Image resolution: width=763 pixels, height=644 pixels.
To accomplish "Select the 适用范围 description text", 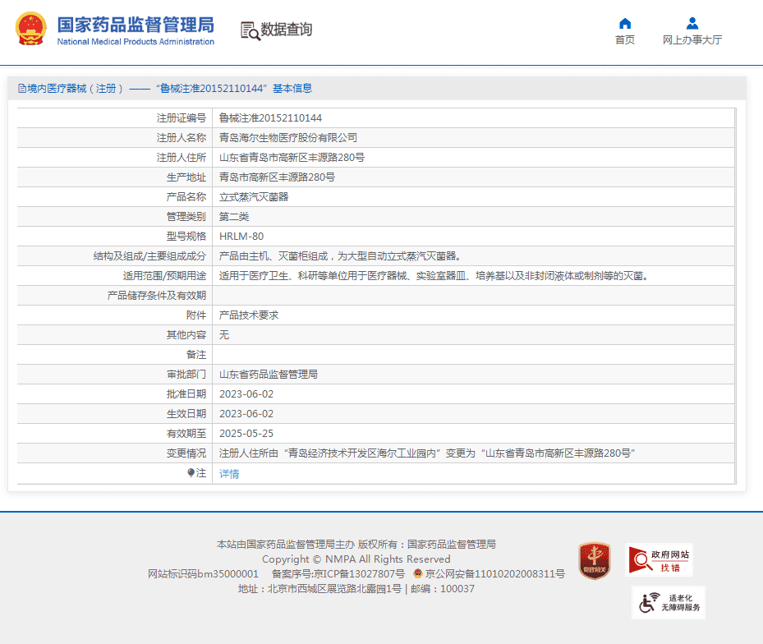I will 434,275.
